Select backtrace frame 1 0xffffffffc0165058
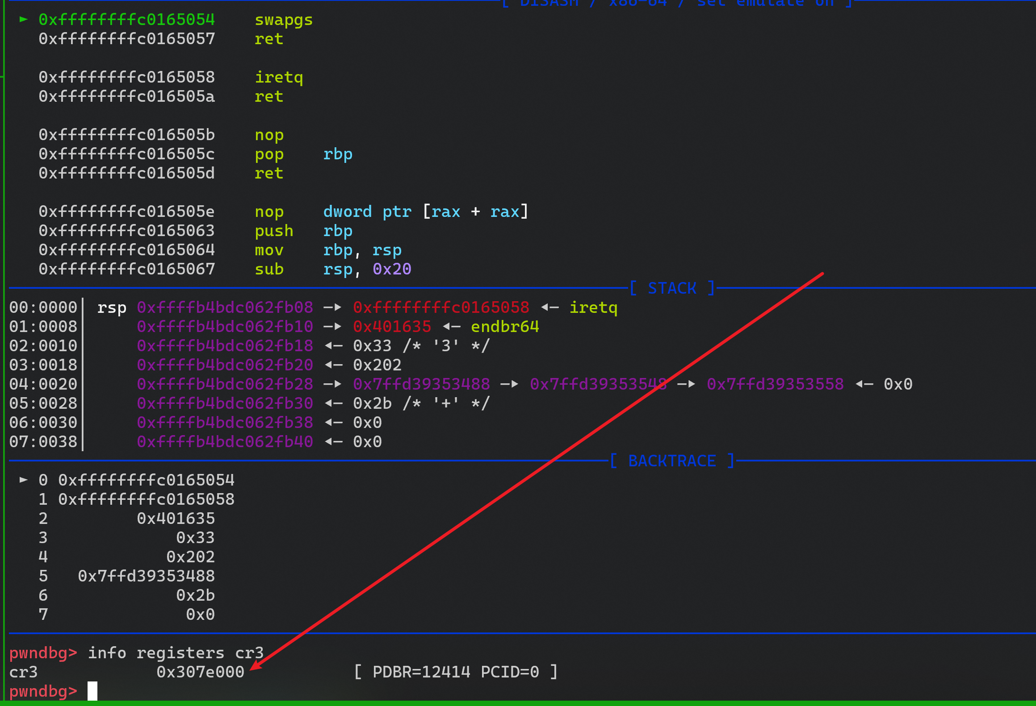This screenshot has height=706, width=1036. pyautogui.click(x=136, y=499)
